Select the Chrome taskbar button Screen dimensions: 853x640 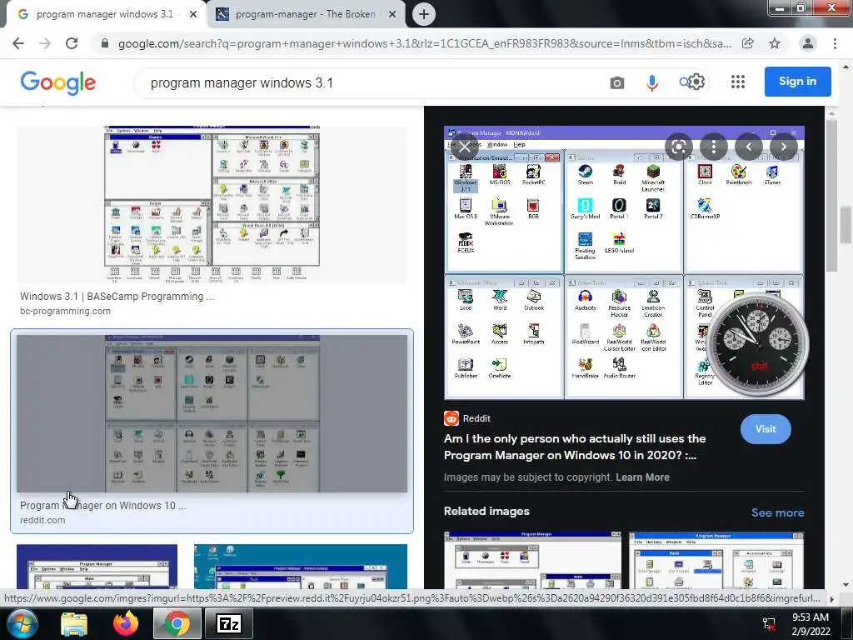click(177, 623)
